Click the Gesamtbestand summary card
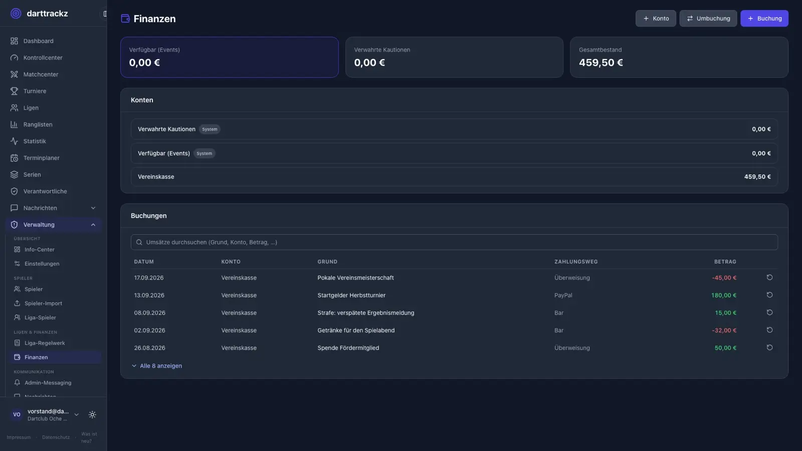Viewport: 802px width, 451px height. [679, 57]
